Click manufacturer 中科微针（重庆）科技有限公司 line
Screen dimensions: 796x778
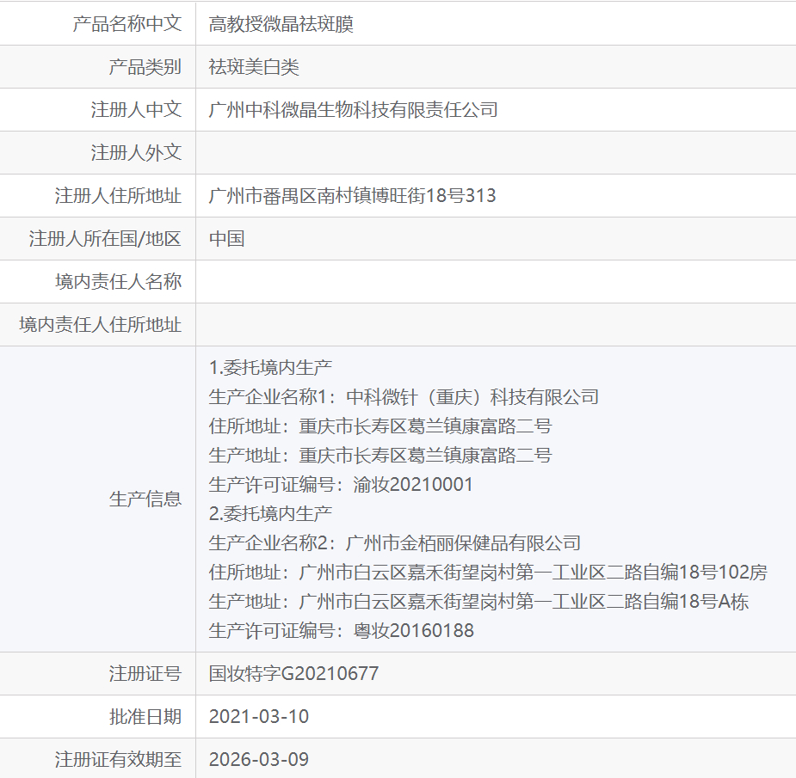click(x=404, y=397)
